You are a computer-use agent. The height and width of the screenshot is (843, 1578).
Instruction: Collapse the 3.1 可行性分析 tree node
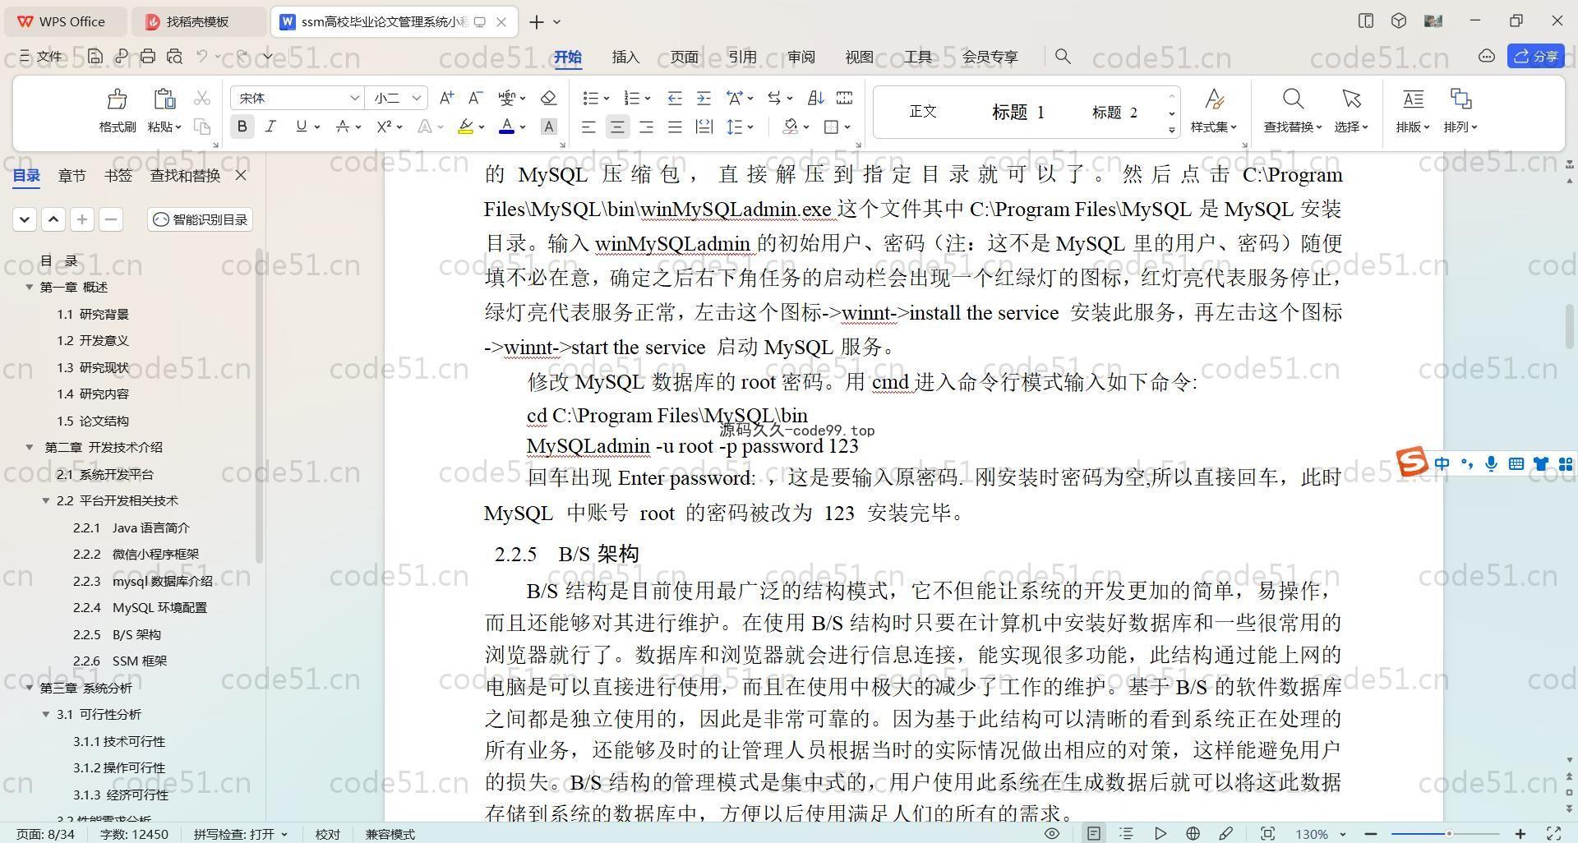[x=46, y=714]
